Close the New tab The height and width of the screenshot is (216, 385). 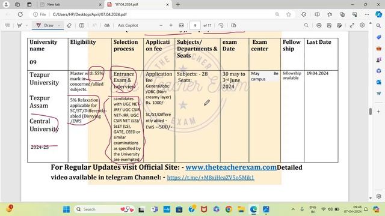tap(100, 5)
